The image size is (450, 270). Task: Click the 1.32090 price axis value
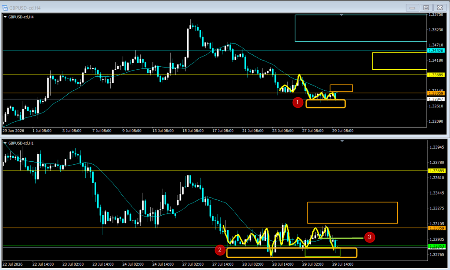[436, 121]
